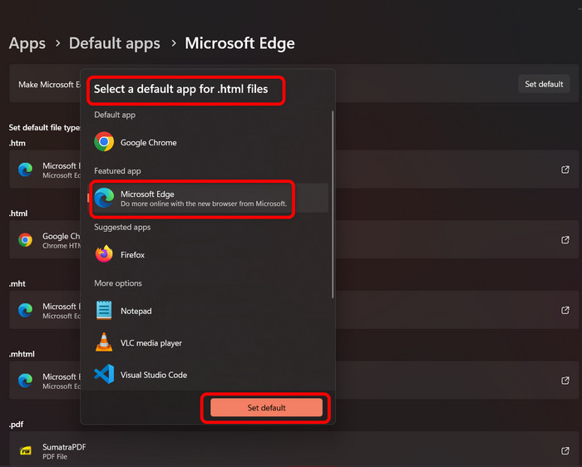
Task: Click the VLC media player cone icon
Action: click(x=104, y=342)
